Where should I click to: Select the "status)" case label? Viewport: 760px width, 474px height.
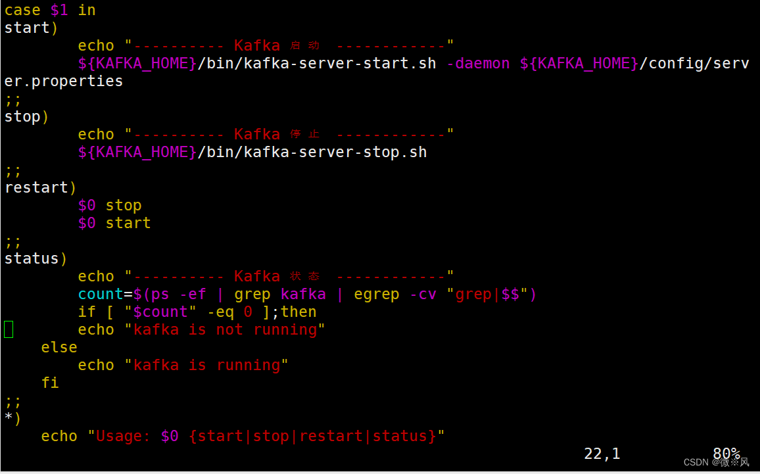36,258
